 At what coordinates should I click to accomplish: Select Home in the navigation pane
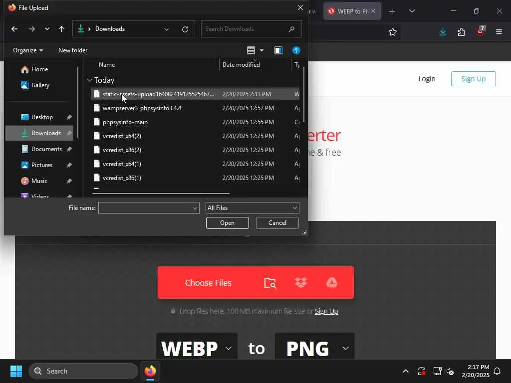40,69
